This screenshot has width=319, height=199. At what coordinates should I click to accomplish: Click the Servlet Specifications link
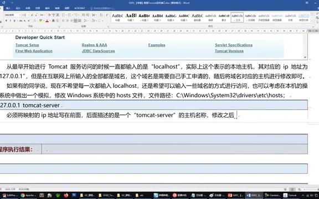234,45
